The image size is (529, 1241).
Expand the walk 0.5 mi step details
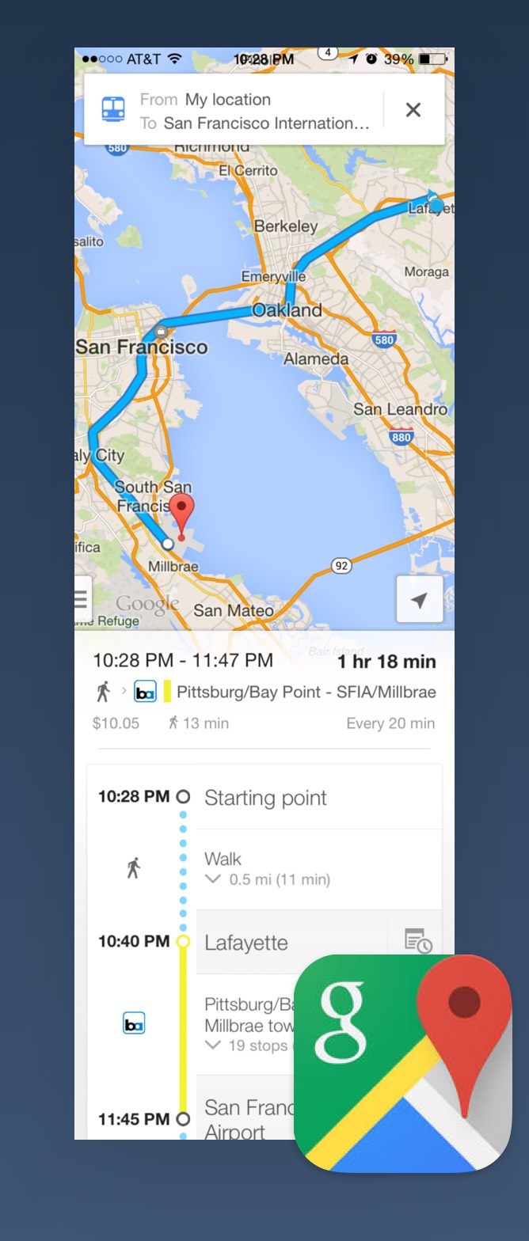[213, 879]
